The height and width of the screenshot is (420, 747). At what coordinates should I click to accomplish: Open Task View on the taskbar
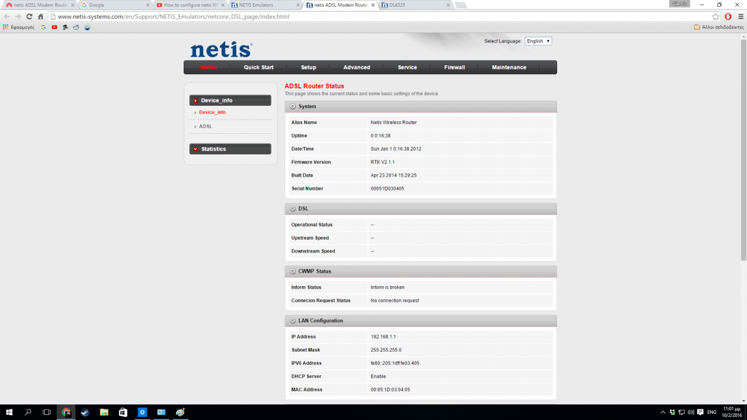[47, 412]
